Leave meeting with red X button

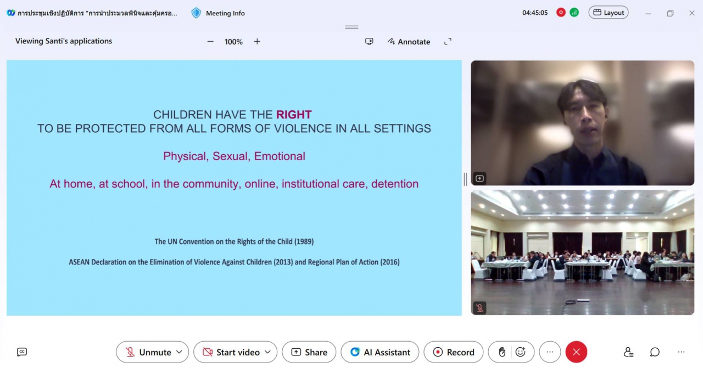pos(577,352)
